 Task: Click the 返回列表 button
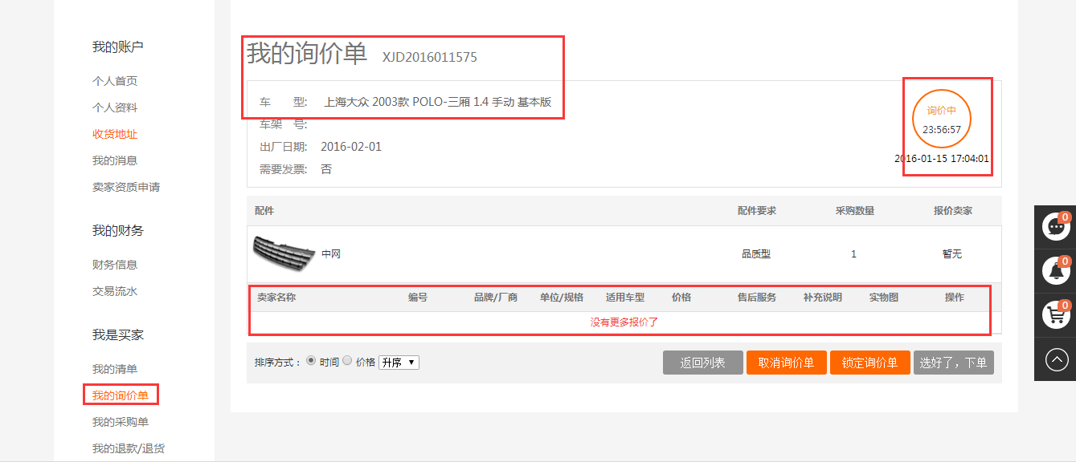coord(702,363)
